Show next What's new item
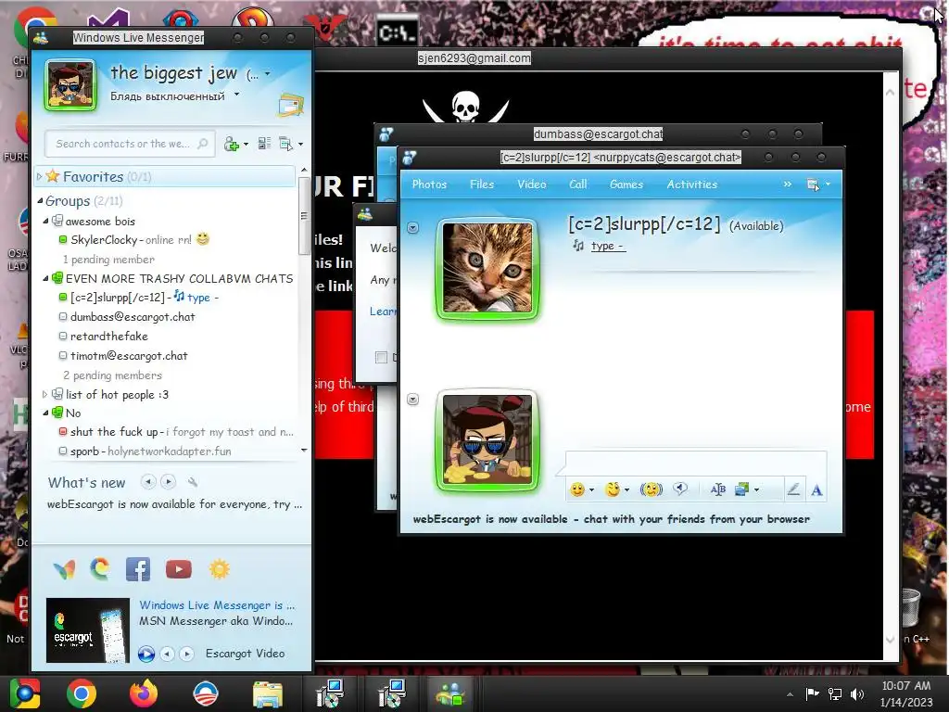This screenshot has height=712, width=949. click(x=169, y=482)
